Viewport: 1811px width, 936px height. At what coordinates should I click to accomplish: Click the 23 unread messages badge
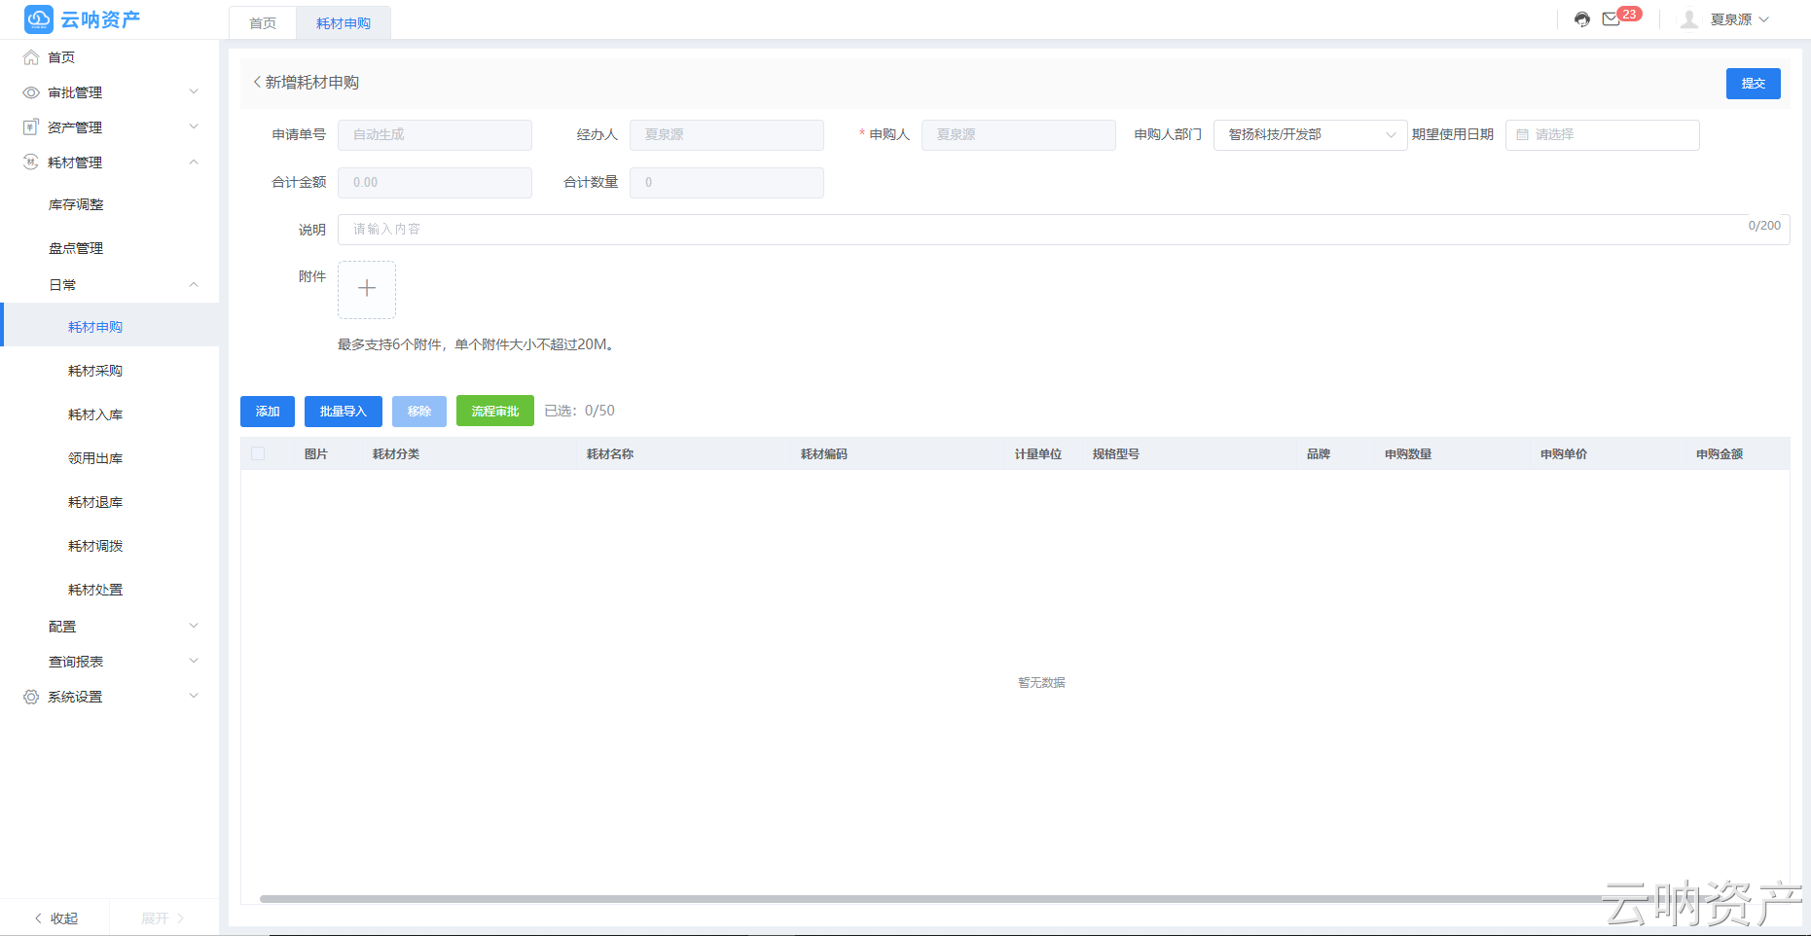1630,14
